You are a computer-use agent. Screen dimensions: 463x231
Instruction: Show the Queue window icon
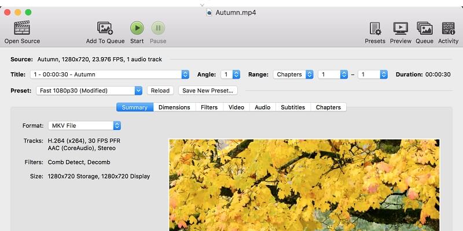pos(424,28)
